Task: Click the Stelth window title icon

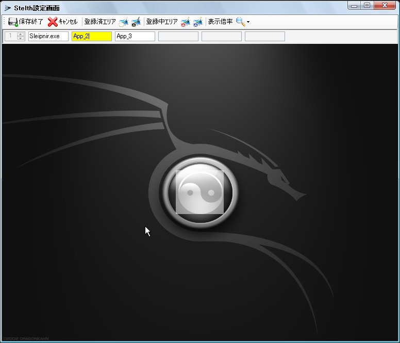Action: pyautogui.click(x=8, y=8)
